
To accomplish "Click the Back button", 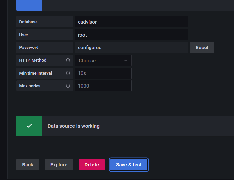I will 28,164.
